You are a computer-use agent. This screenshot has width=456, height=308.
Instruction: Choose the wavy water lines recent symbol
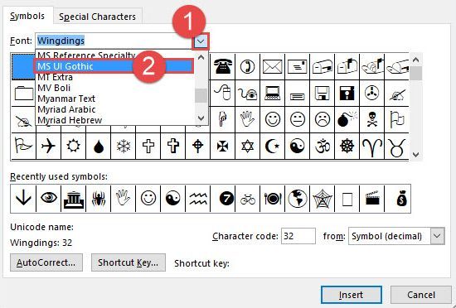pos(198,199)
